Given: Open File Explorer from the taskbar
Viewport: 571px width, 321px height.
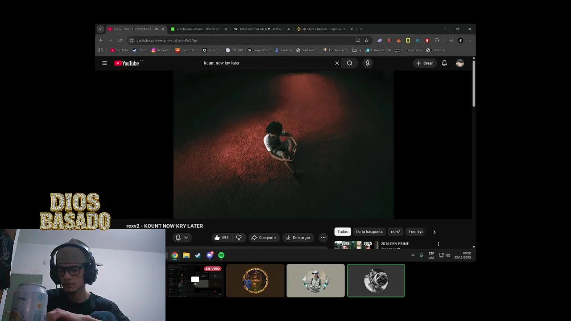Looking at the screenshot, I should (186, 255).
